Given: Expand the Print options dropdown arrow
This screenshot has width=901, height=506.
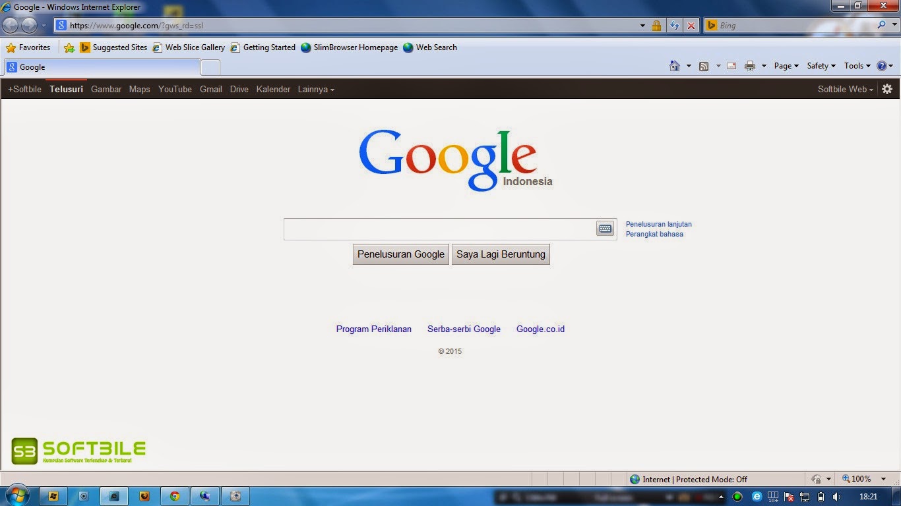Looking at the screenshot, I should click(764, 66).
